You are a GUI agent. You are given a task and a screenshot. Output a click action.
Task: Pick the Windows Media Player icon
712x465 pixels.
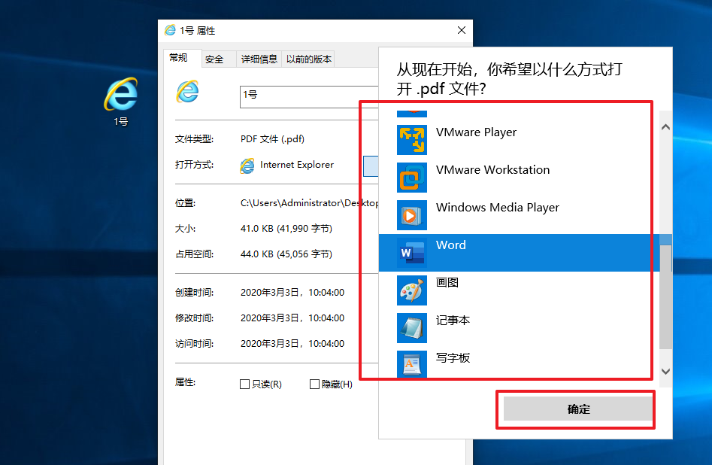click(411, 215)
